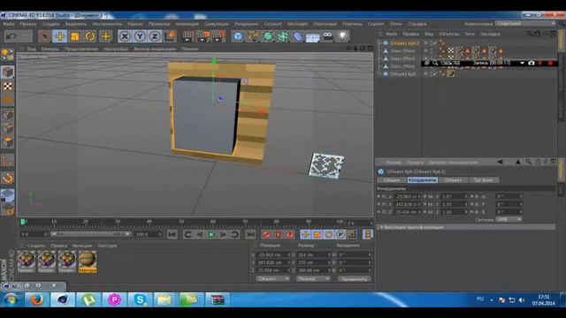This screenshot has width=566, height=318.
Task: Open the Инструменты menu
Action: tap(107, 24)
